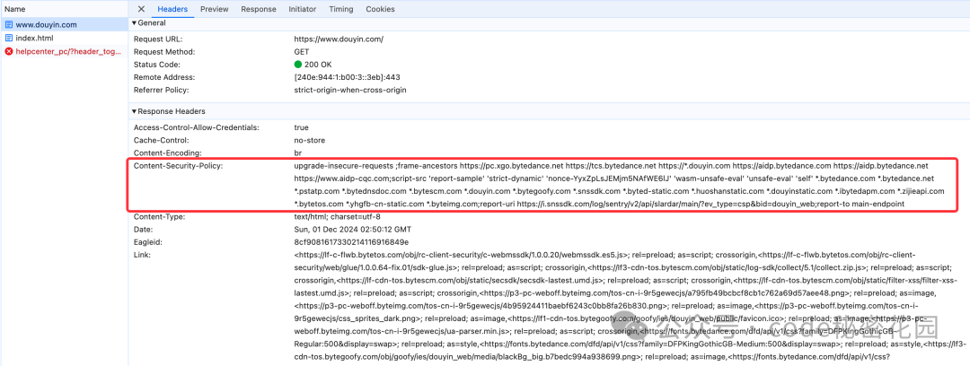This screenshot has width=970, height=366.
Task: Select the index.html request
Action: (64, 39)
